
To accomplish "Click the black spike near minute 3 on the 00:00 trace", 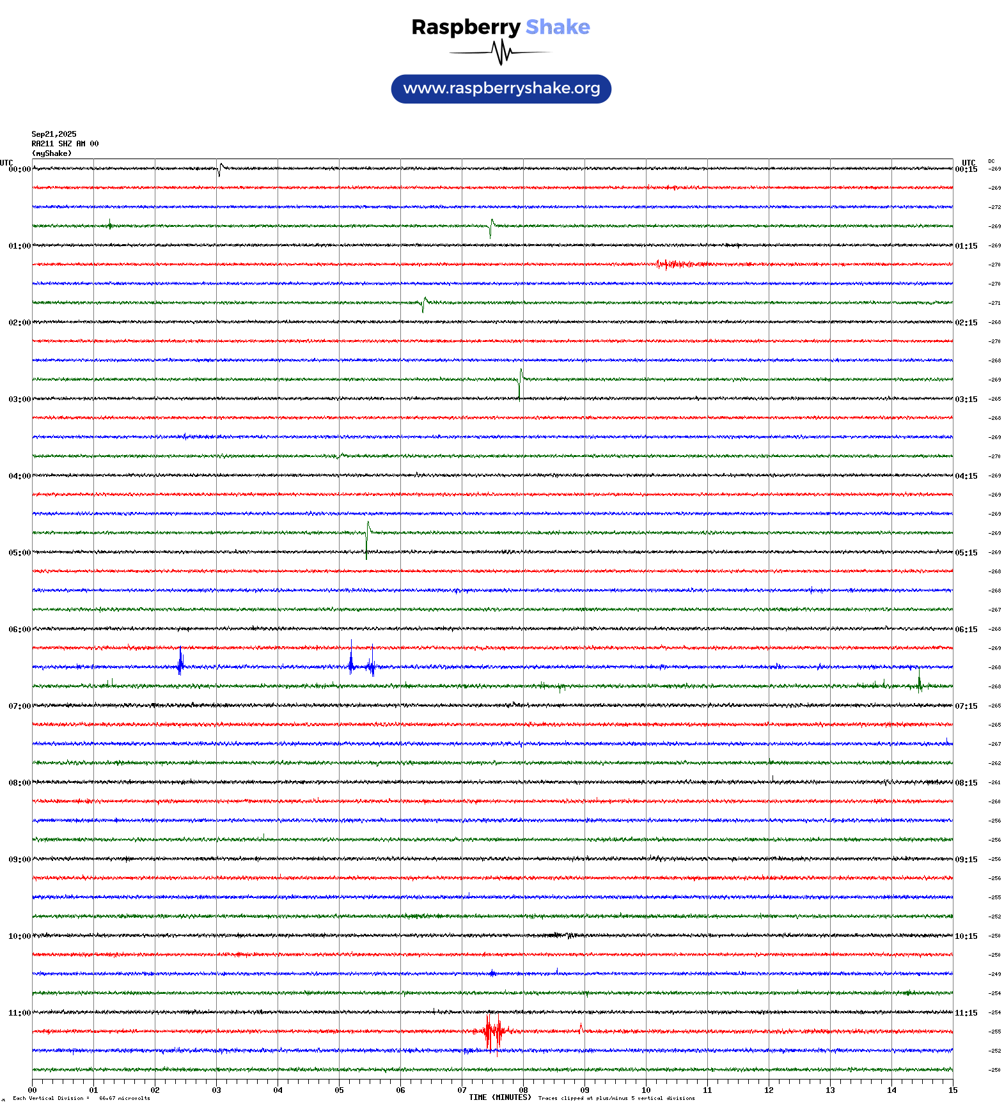I will tap(220, 169).
